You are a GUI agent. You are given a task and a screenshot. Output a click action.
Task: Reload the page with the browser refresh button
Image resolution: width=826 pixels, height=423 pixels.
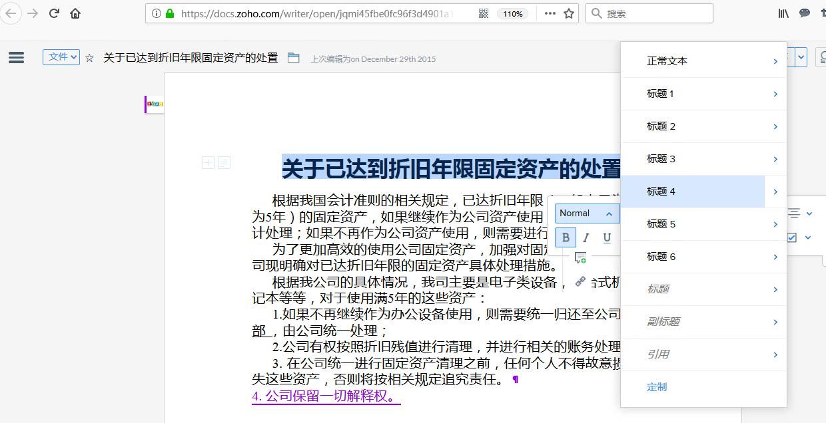54,13
